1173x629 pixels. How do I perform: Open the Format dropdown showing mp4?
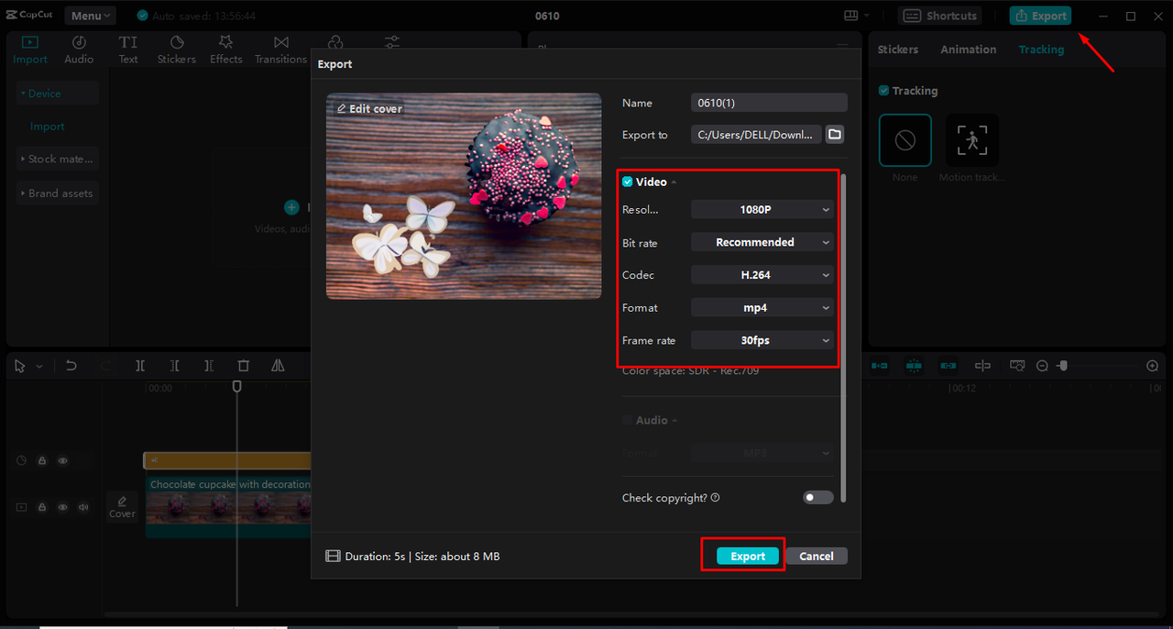pyautogui.click(x=762, y=307)
